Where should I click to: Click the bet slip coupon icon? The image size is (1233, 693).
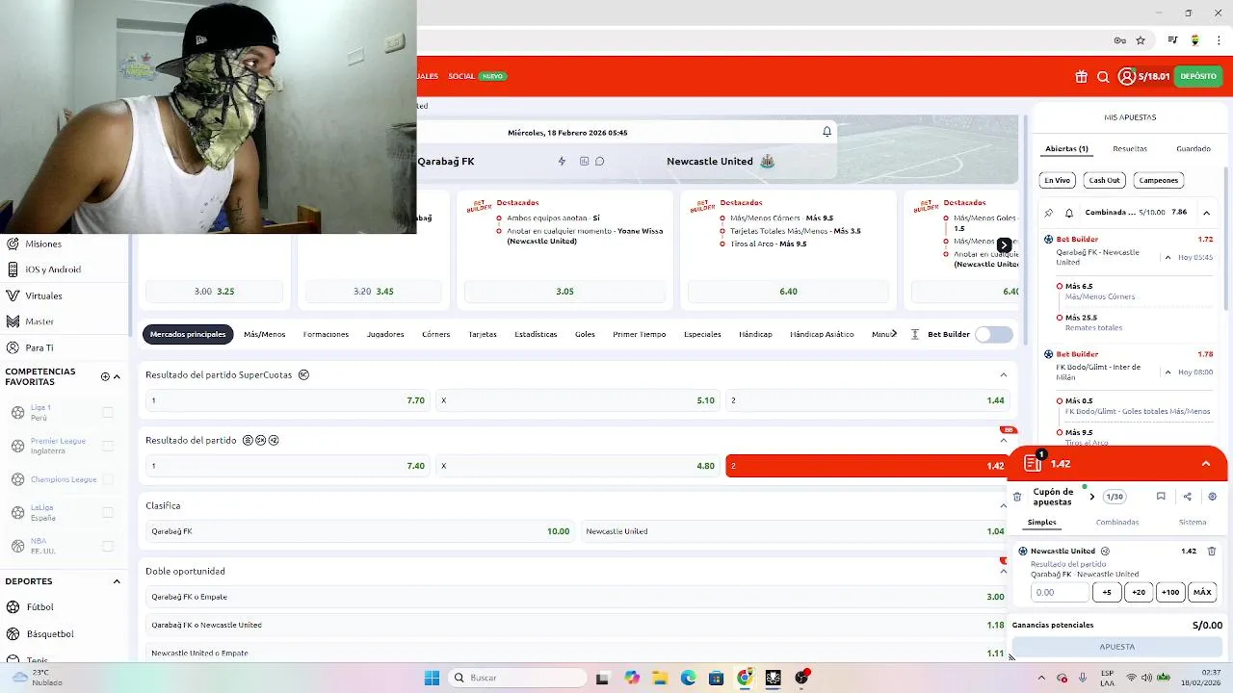coord(1033,463)
